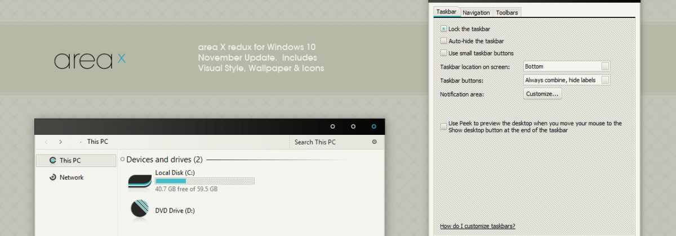Image resolution: width=676 pixels, height=236 pixels.
Task: Toggle Lock the taskbar checkbox
Action: pos(444,28)
